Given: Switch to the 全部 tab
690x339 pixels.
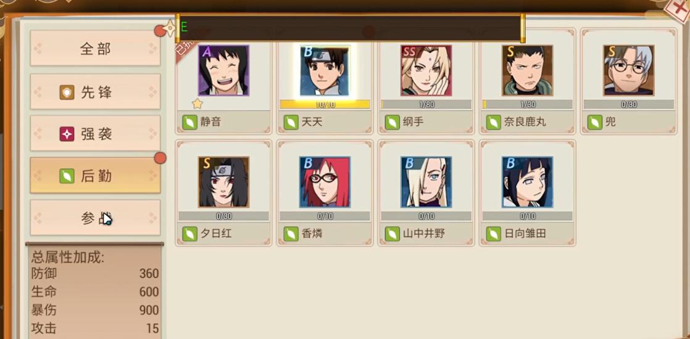Looking at the screenshot, I should point(95,48).
